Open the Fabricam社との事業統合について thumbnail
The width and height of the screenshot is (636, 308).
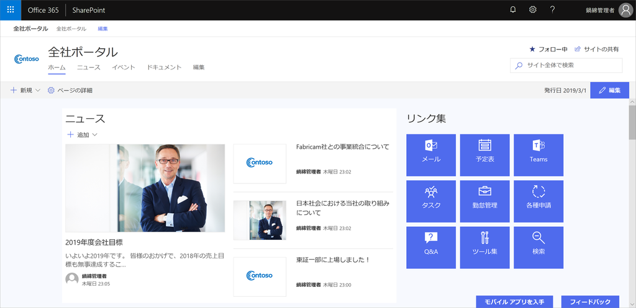260,163
